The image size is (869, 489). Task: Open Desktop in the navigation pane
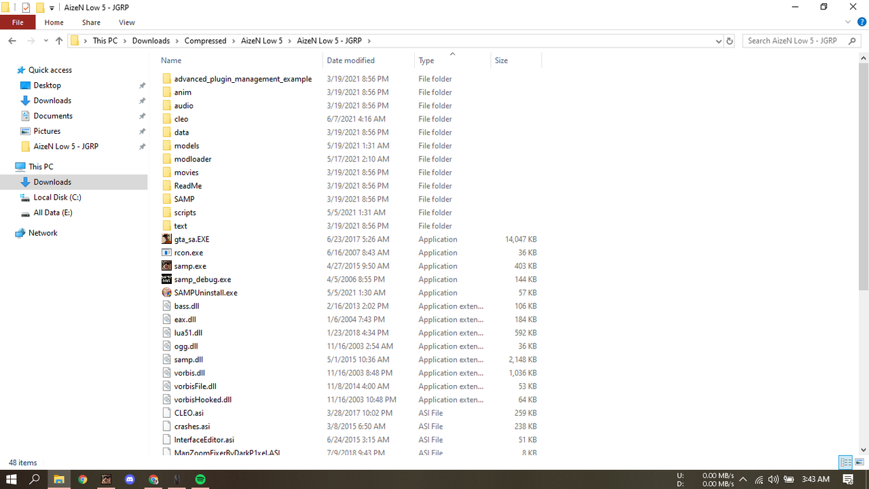click(48, 86)
